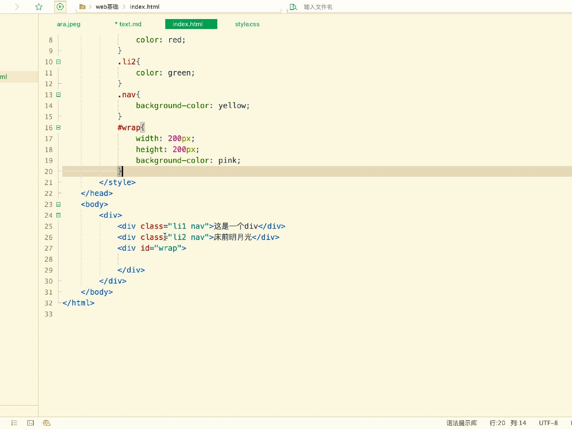Click the star bookmark icon
This screenshot has height=429, width=572.
point(39,7)
